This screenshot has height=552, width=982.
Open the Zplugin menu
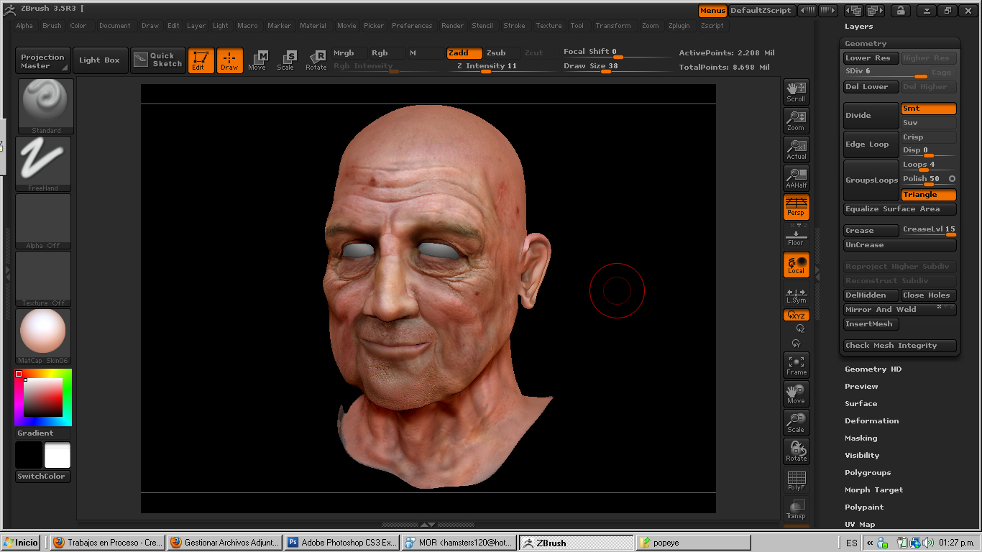(680, 26)
